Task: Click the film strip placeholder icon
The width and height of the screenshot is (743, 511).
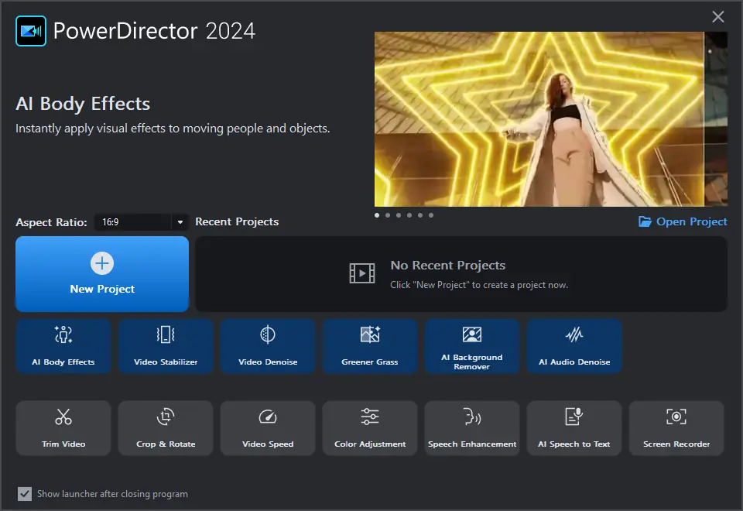Action: tap(362, 273)
